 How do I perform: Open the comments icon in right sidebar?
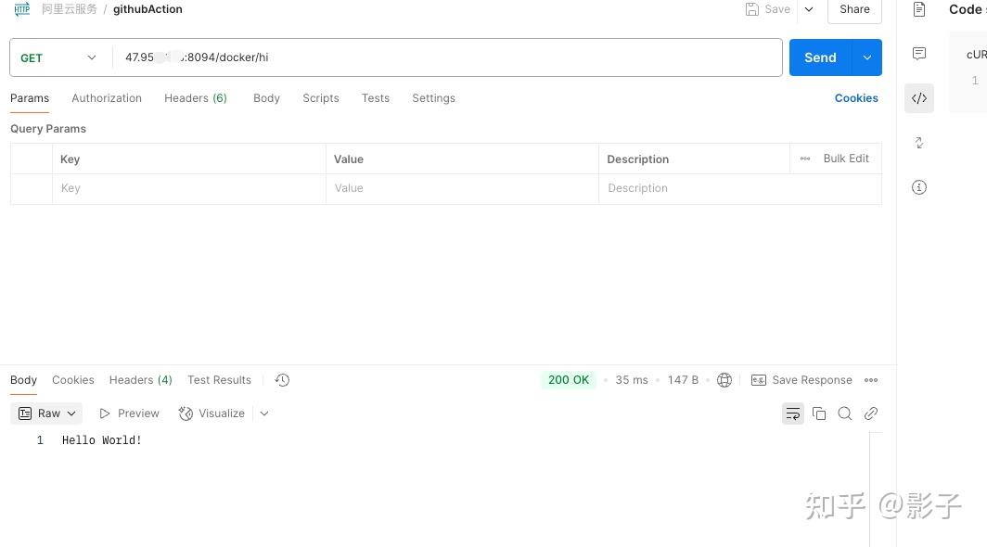pos(919,54)
